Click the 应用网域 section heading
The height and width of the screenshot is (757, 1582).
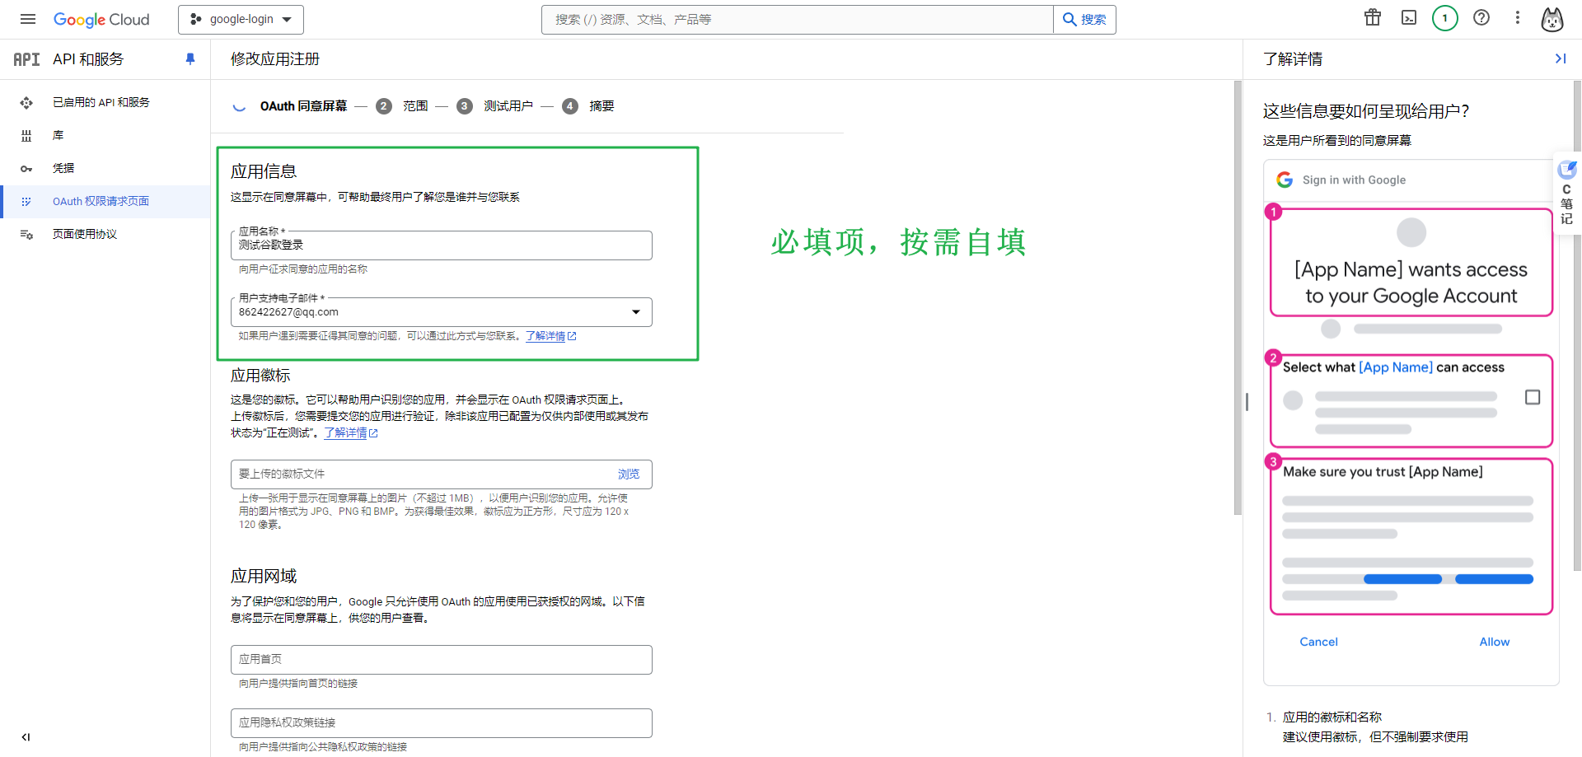pos(264,576)
